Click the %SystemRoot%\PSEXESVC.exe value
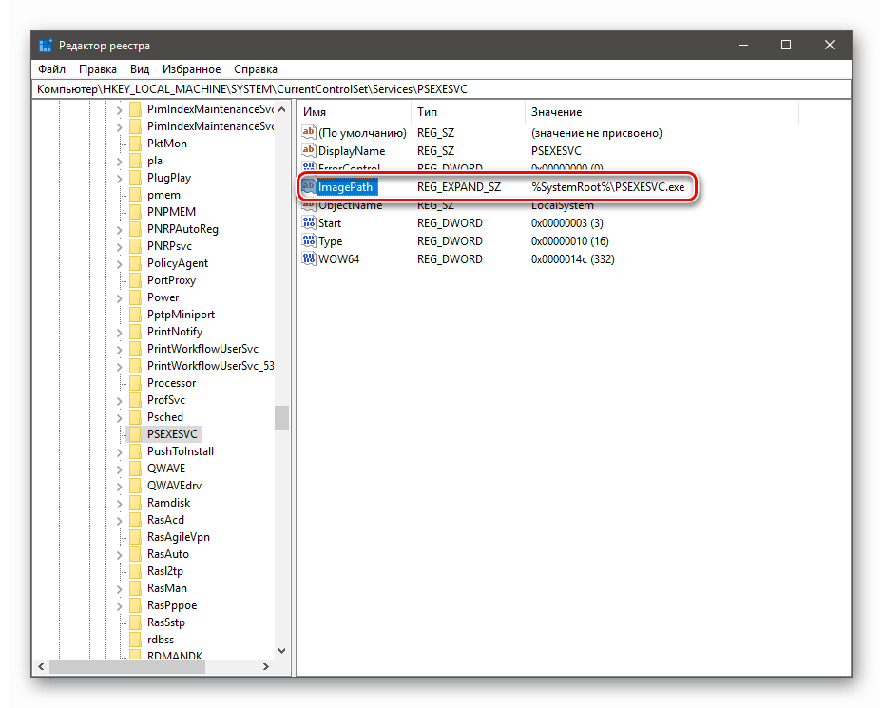This screenshot has width=883, height=708. point(607,187)
